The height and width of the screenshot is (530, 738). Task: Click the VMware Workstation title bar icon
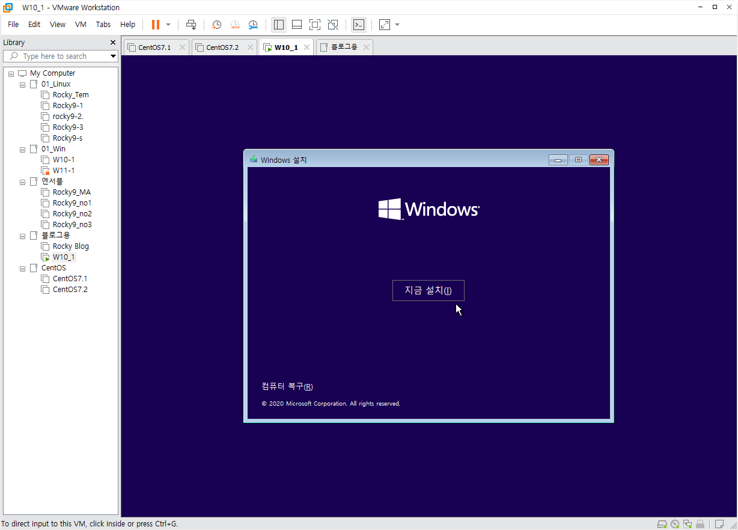point(8,7)
